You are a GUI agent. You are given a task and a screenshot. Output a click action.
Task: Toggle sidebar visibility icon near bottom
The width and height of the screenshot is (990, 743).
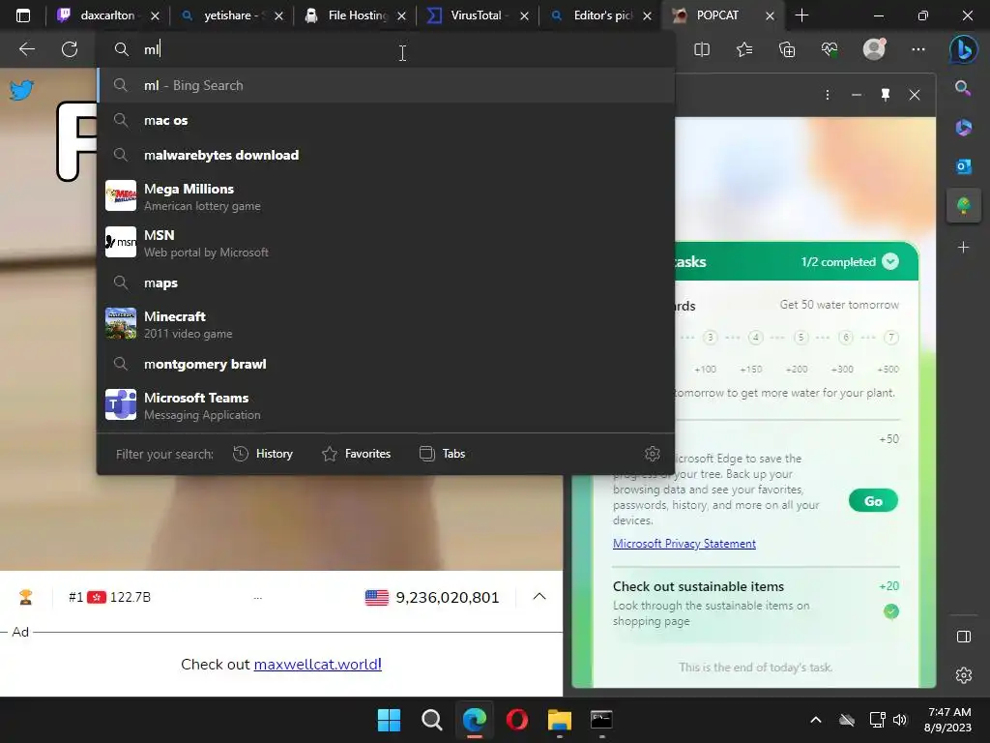pyautogui.click(x=964, y=637)
